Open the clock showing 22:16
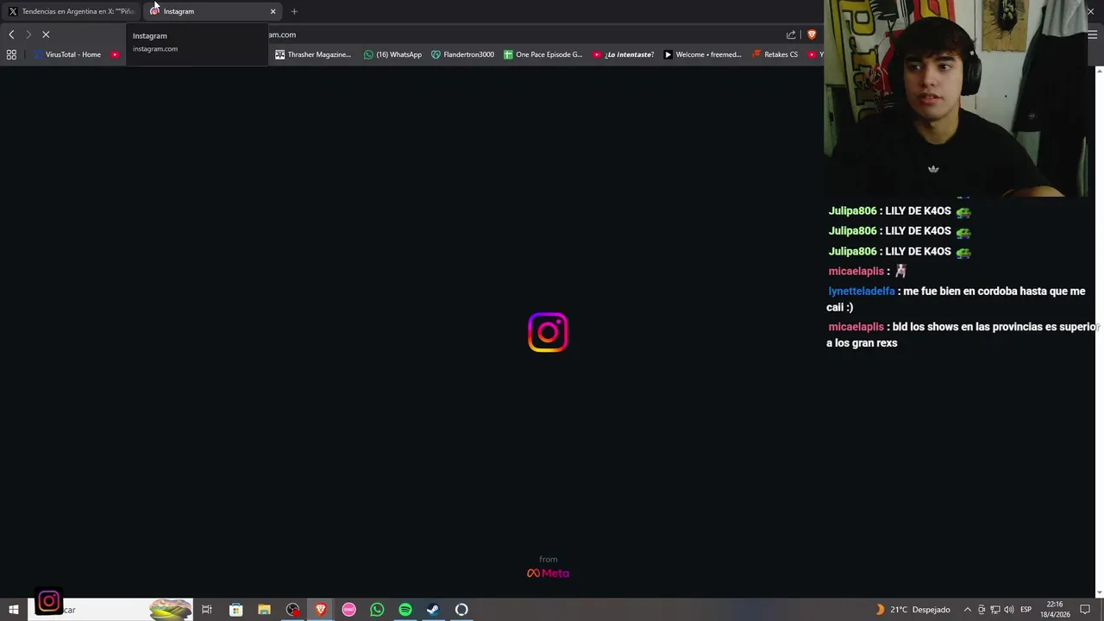 click(x=1055, y=610)
